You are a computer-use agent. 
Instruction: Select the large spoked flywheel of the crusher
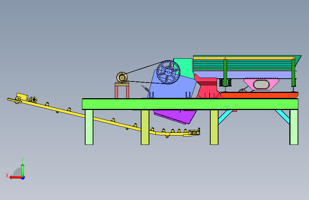pos(168,72)
